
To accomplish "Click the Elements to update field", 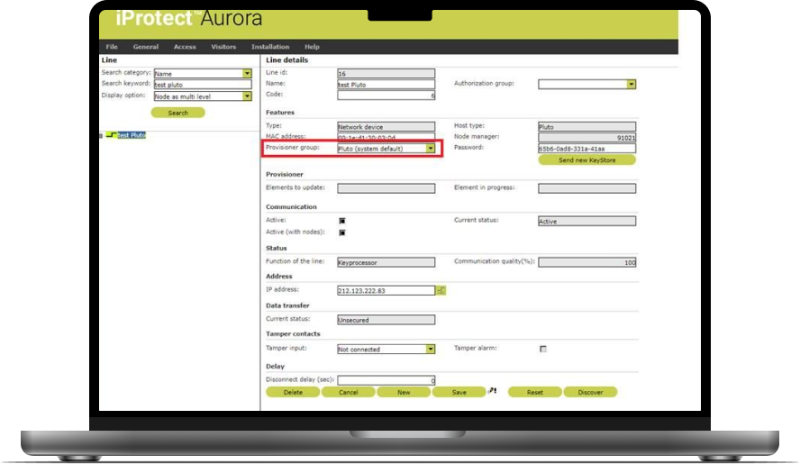I will (386, 188).
